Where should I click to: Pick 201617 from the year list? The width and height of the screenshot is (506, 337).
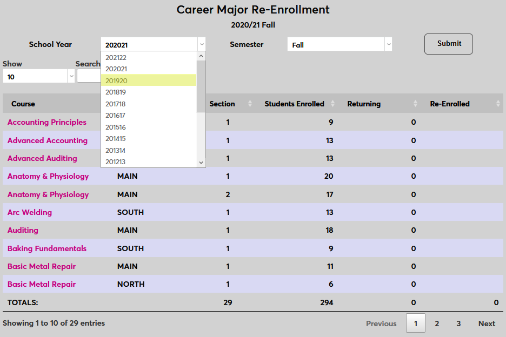[149, 116]
